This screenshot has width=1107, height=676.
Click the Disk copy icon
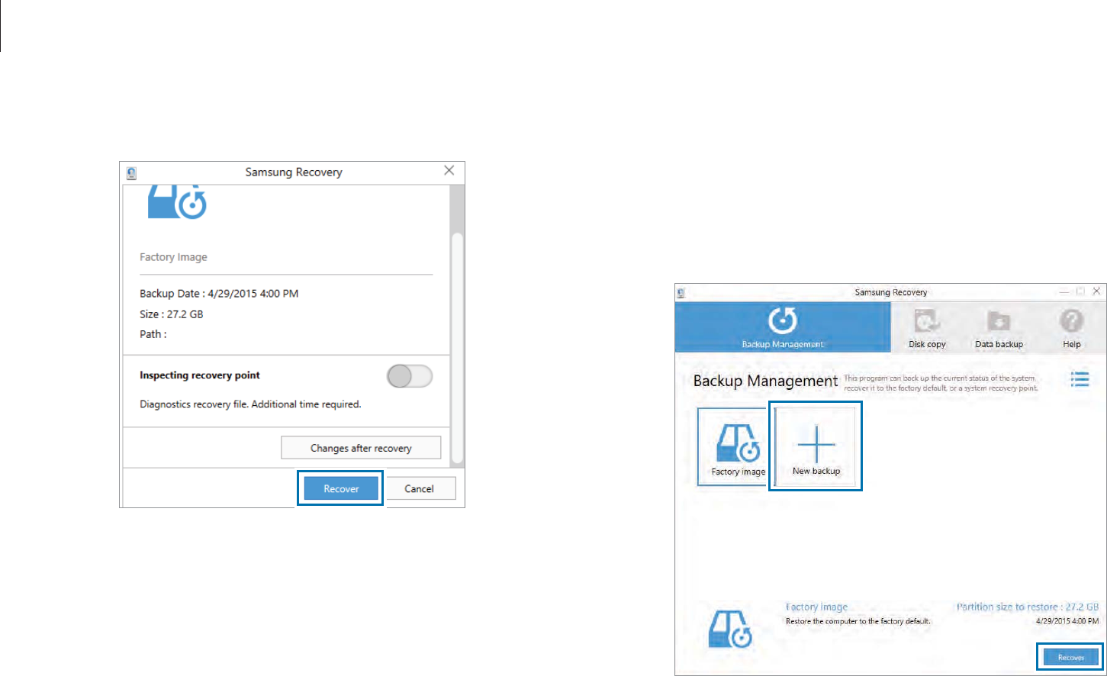tap(927, 321)
